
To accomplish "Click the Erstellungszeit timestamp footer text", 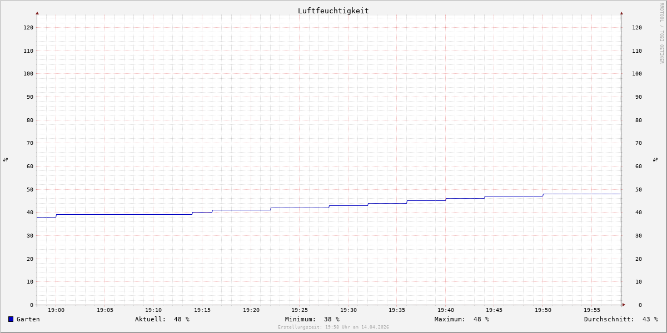I will pyautogui.click(x=333, y=327).
